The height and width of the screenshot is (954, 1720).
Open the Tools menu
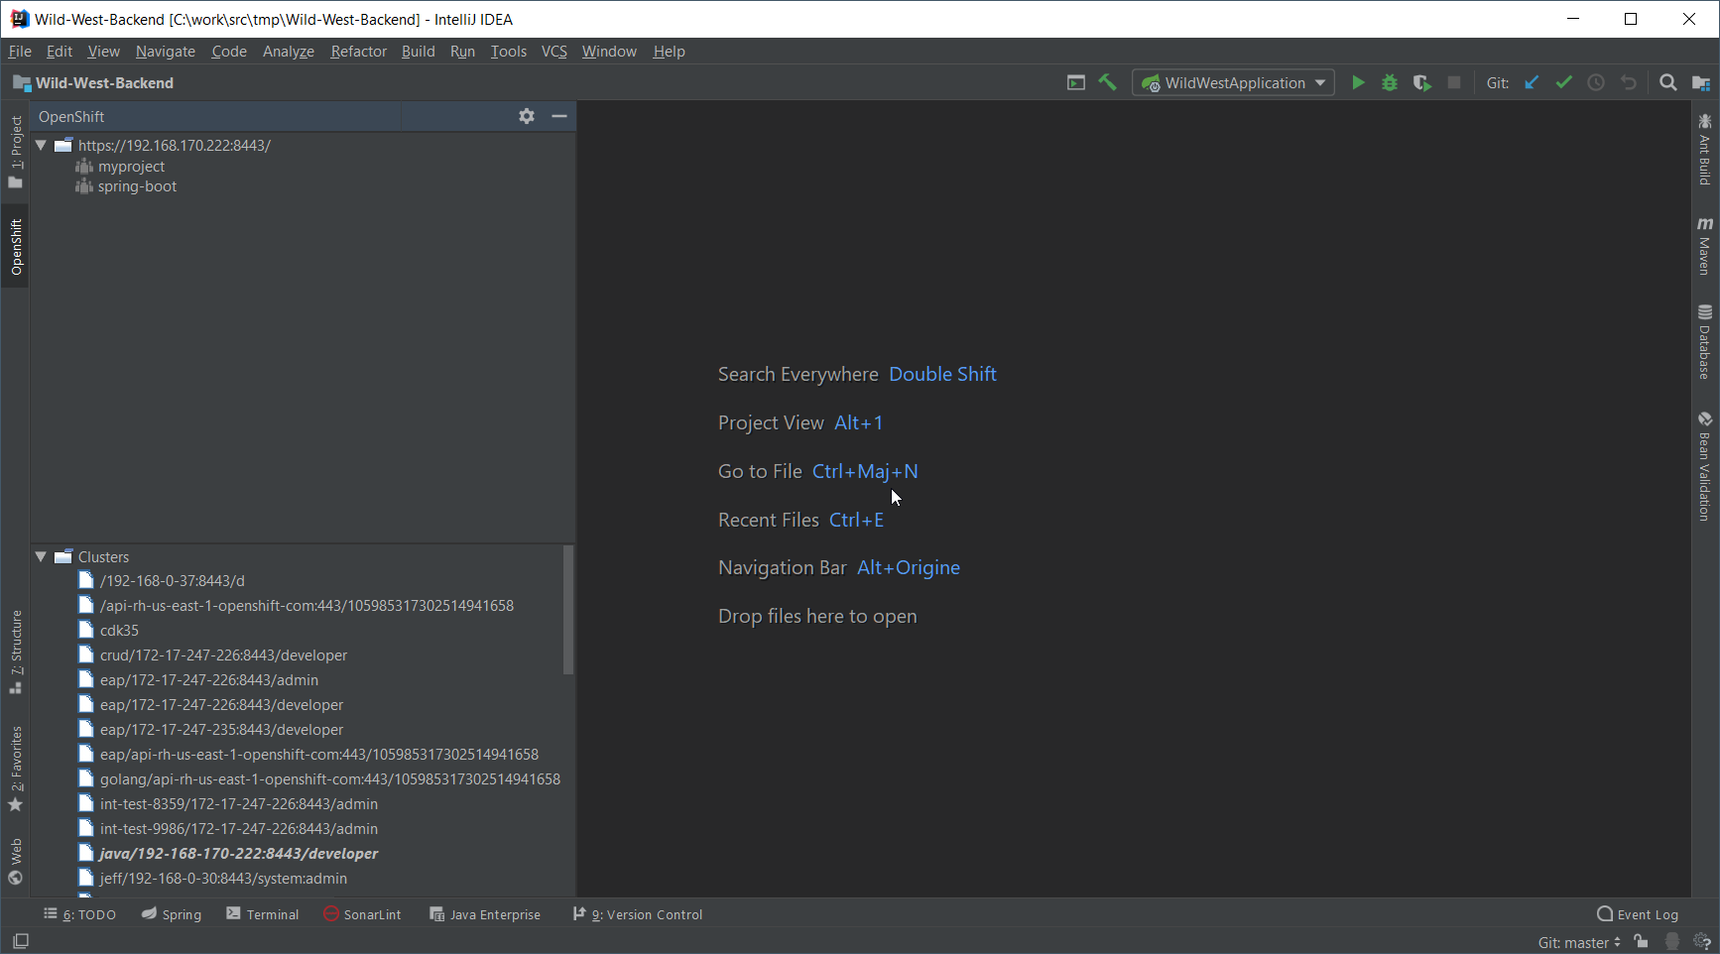click(x=508, y=52)
